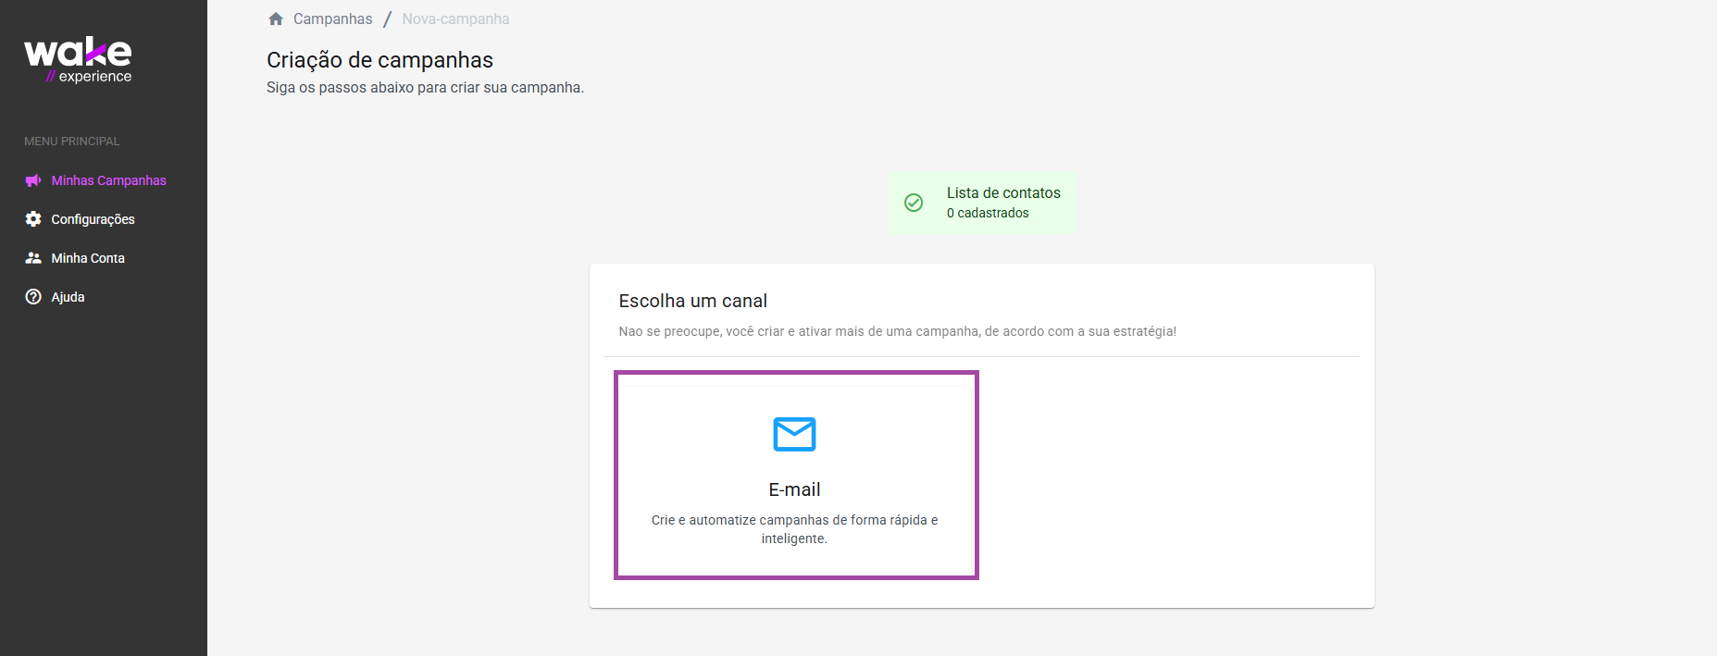Choose the E-mail channel title
Viewport: 1717px width, 656px height.
[x=794, y=489]
